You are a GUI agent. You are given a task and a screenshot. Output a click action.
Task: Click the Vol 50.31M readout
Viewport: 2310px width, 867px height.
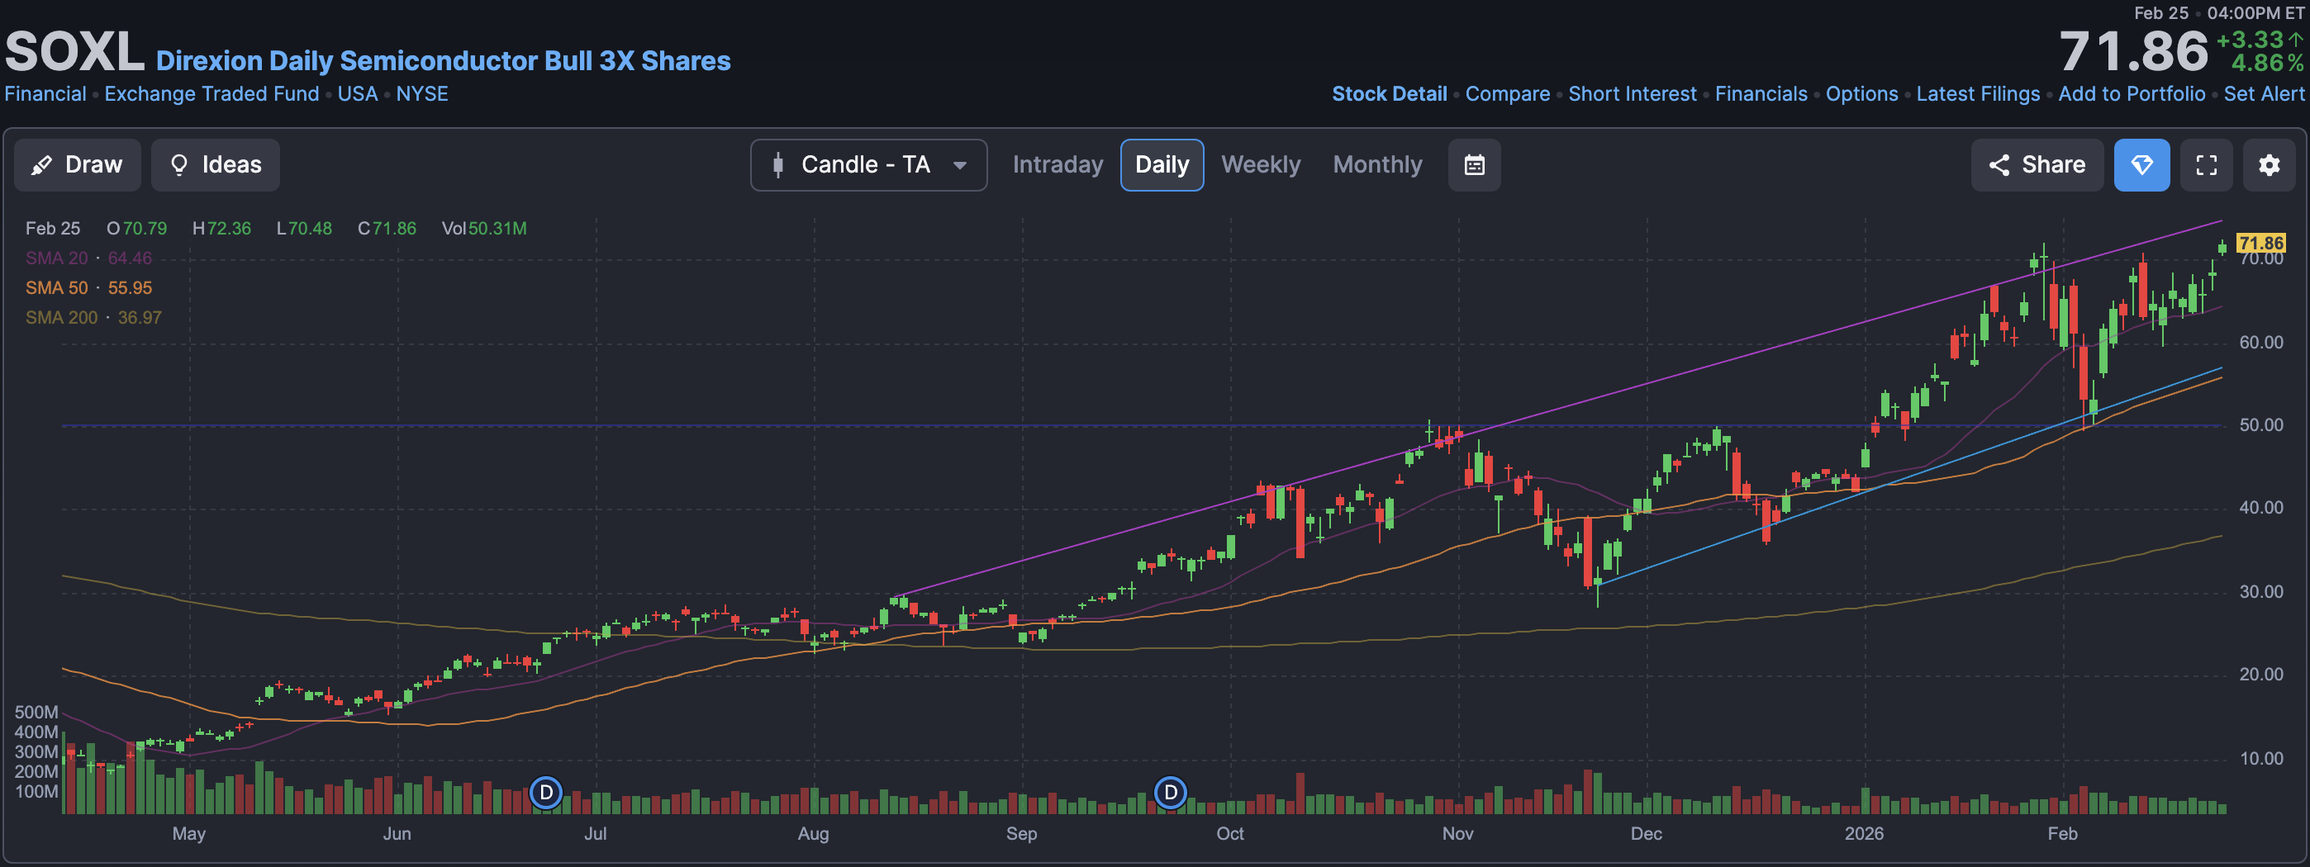pos(484,229)
